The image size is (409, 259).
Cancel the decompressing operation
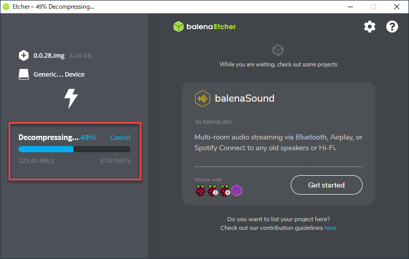(x=120, y=138)
